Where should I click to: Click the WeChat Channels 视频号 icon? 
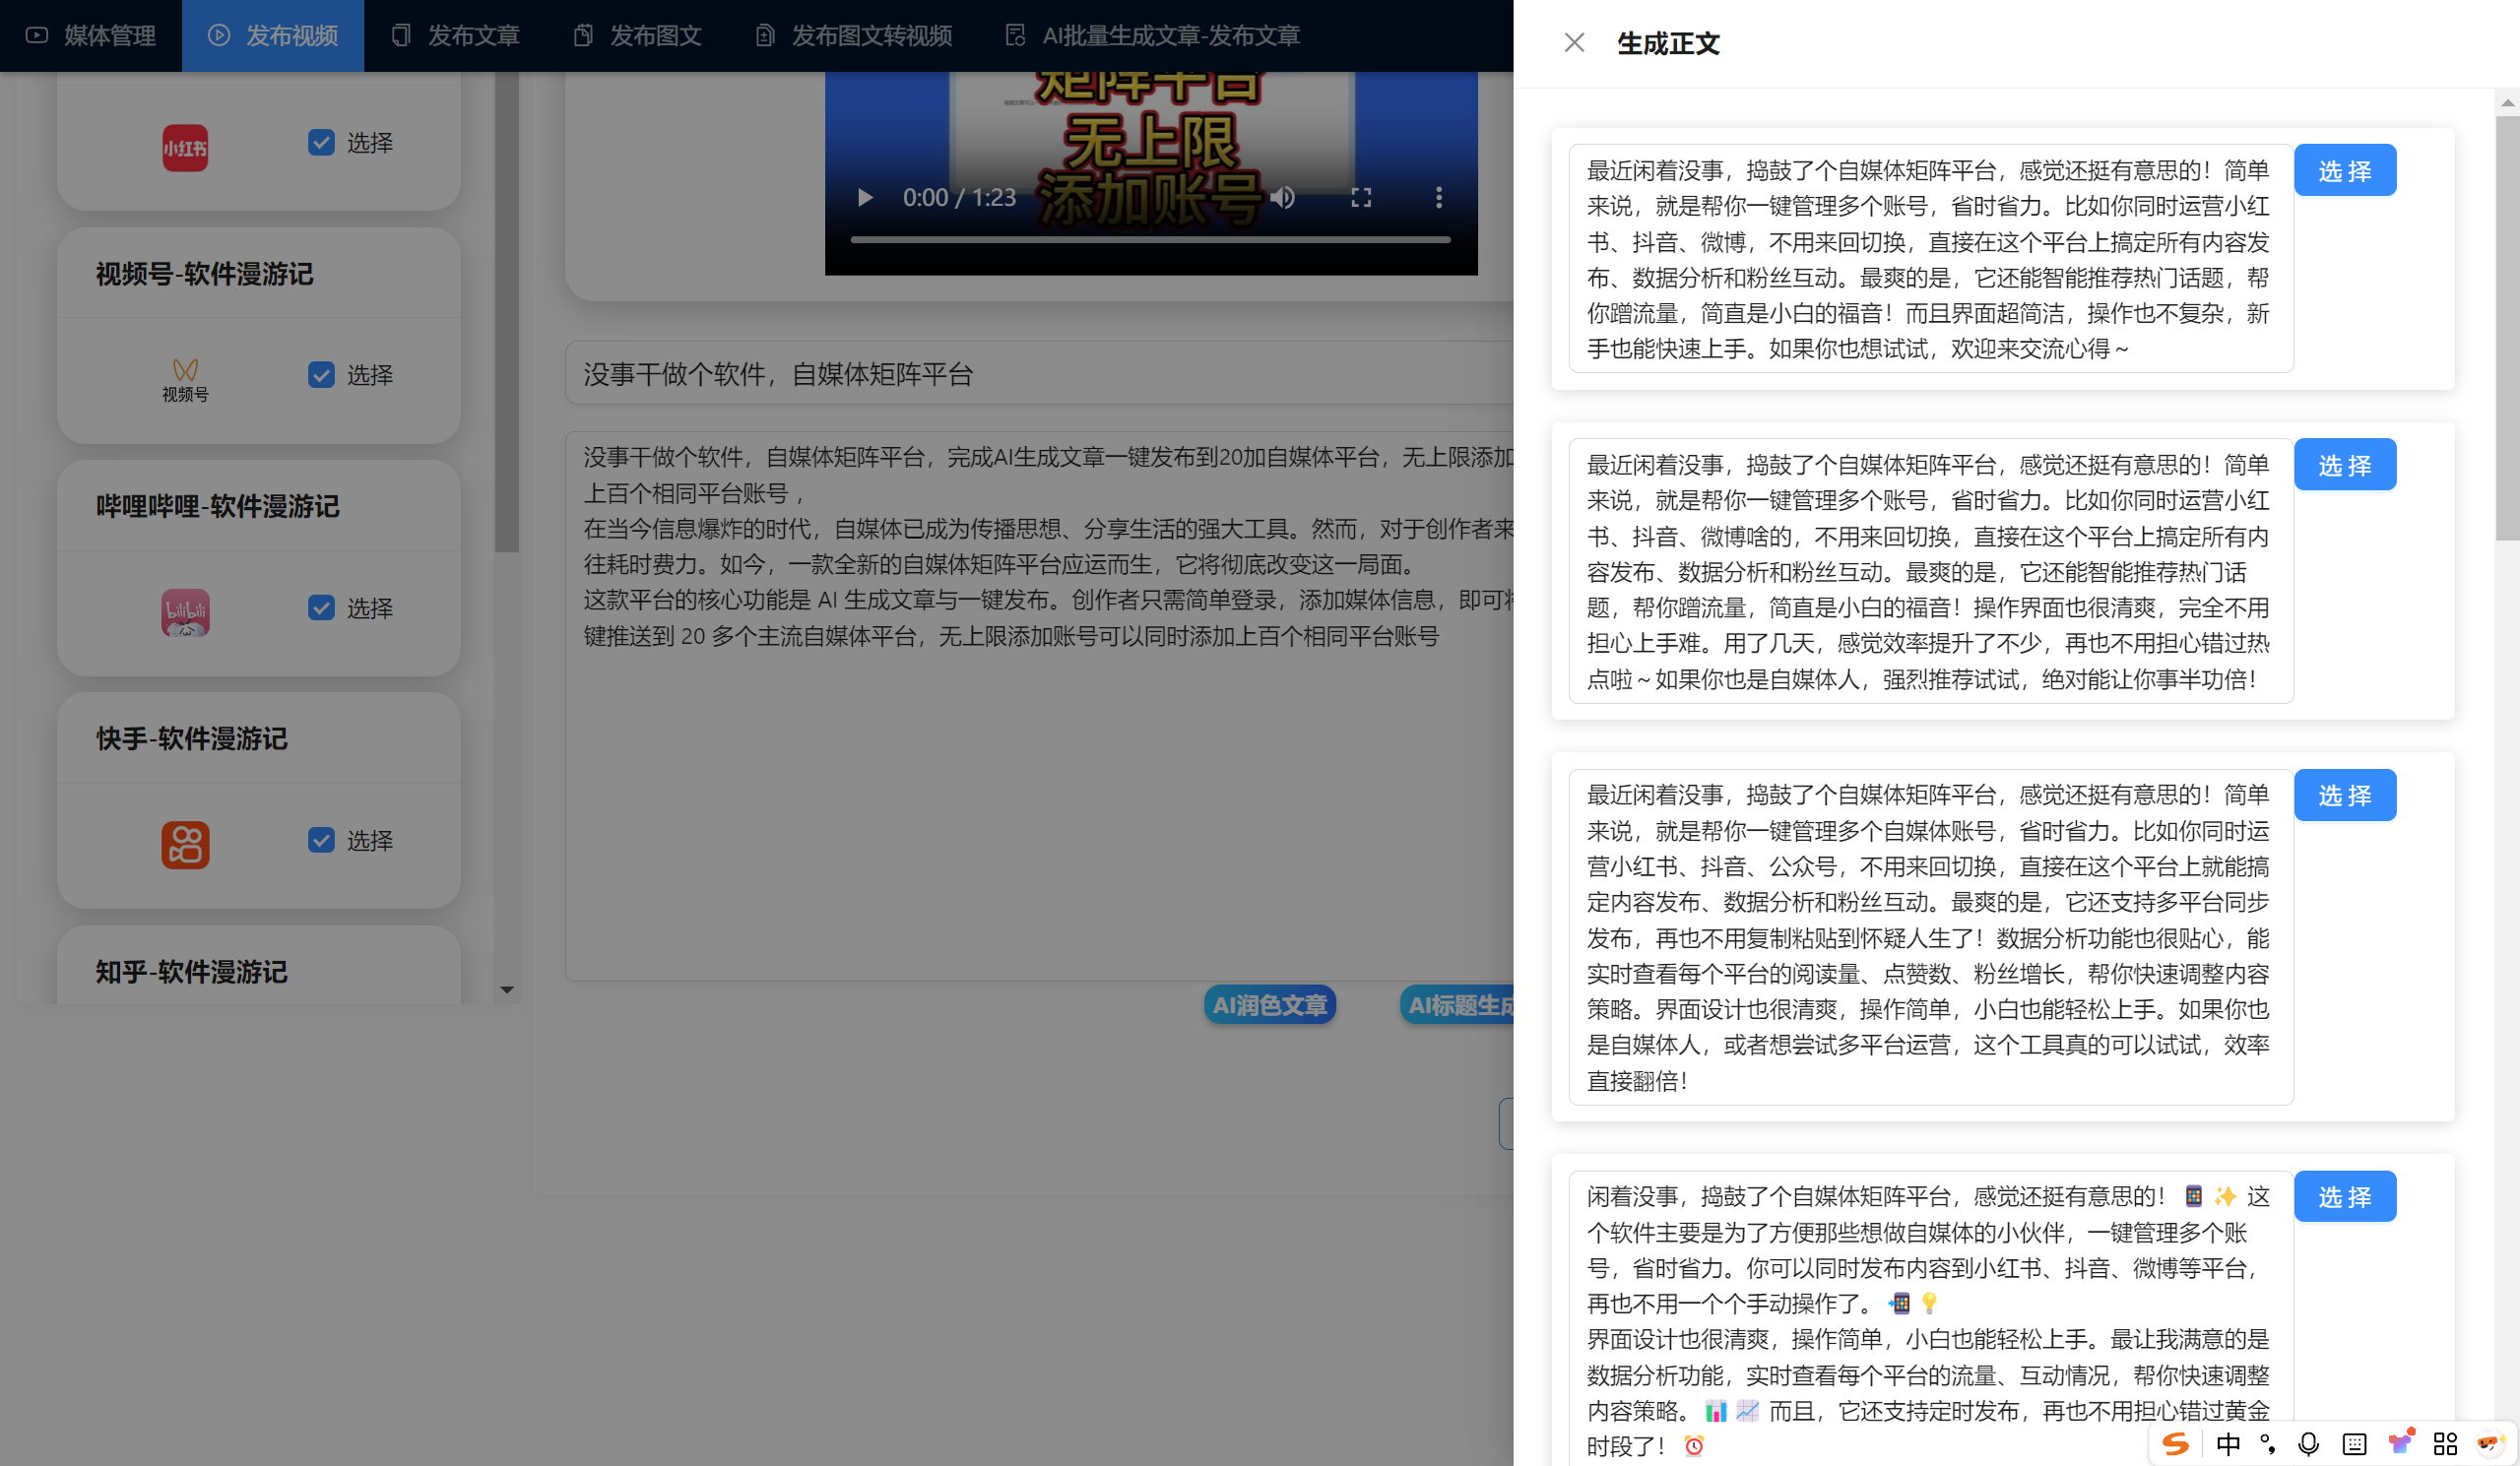[x=185, y=379]
